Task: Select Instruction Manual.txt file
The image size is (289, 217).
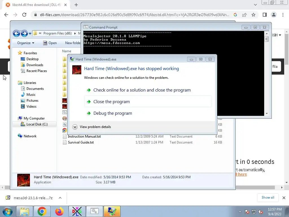Action: click(x=84, y=136)
